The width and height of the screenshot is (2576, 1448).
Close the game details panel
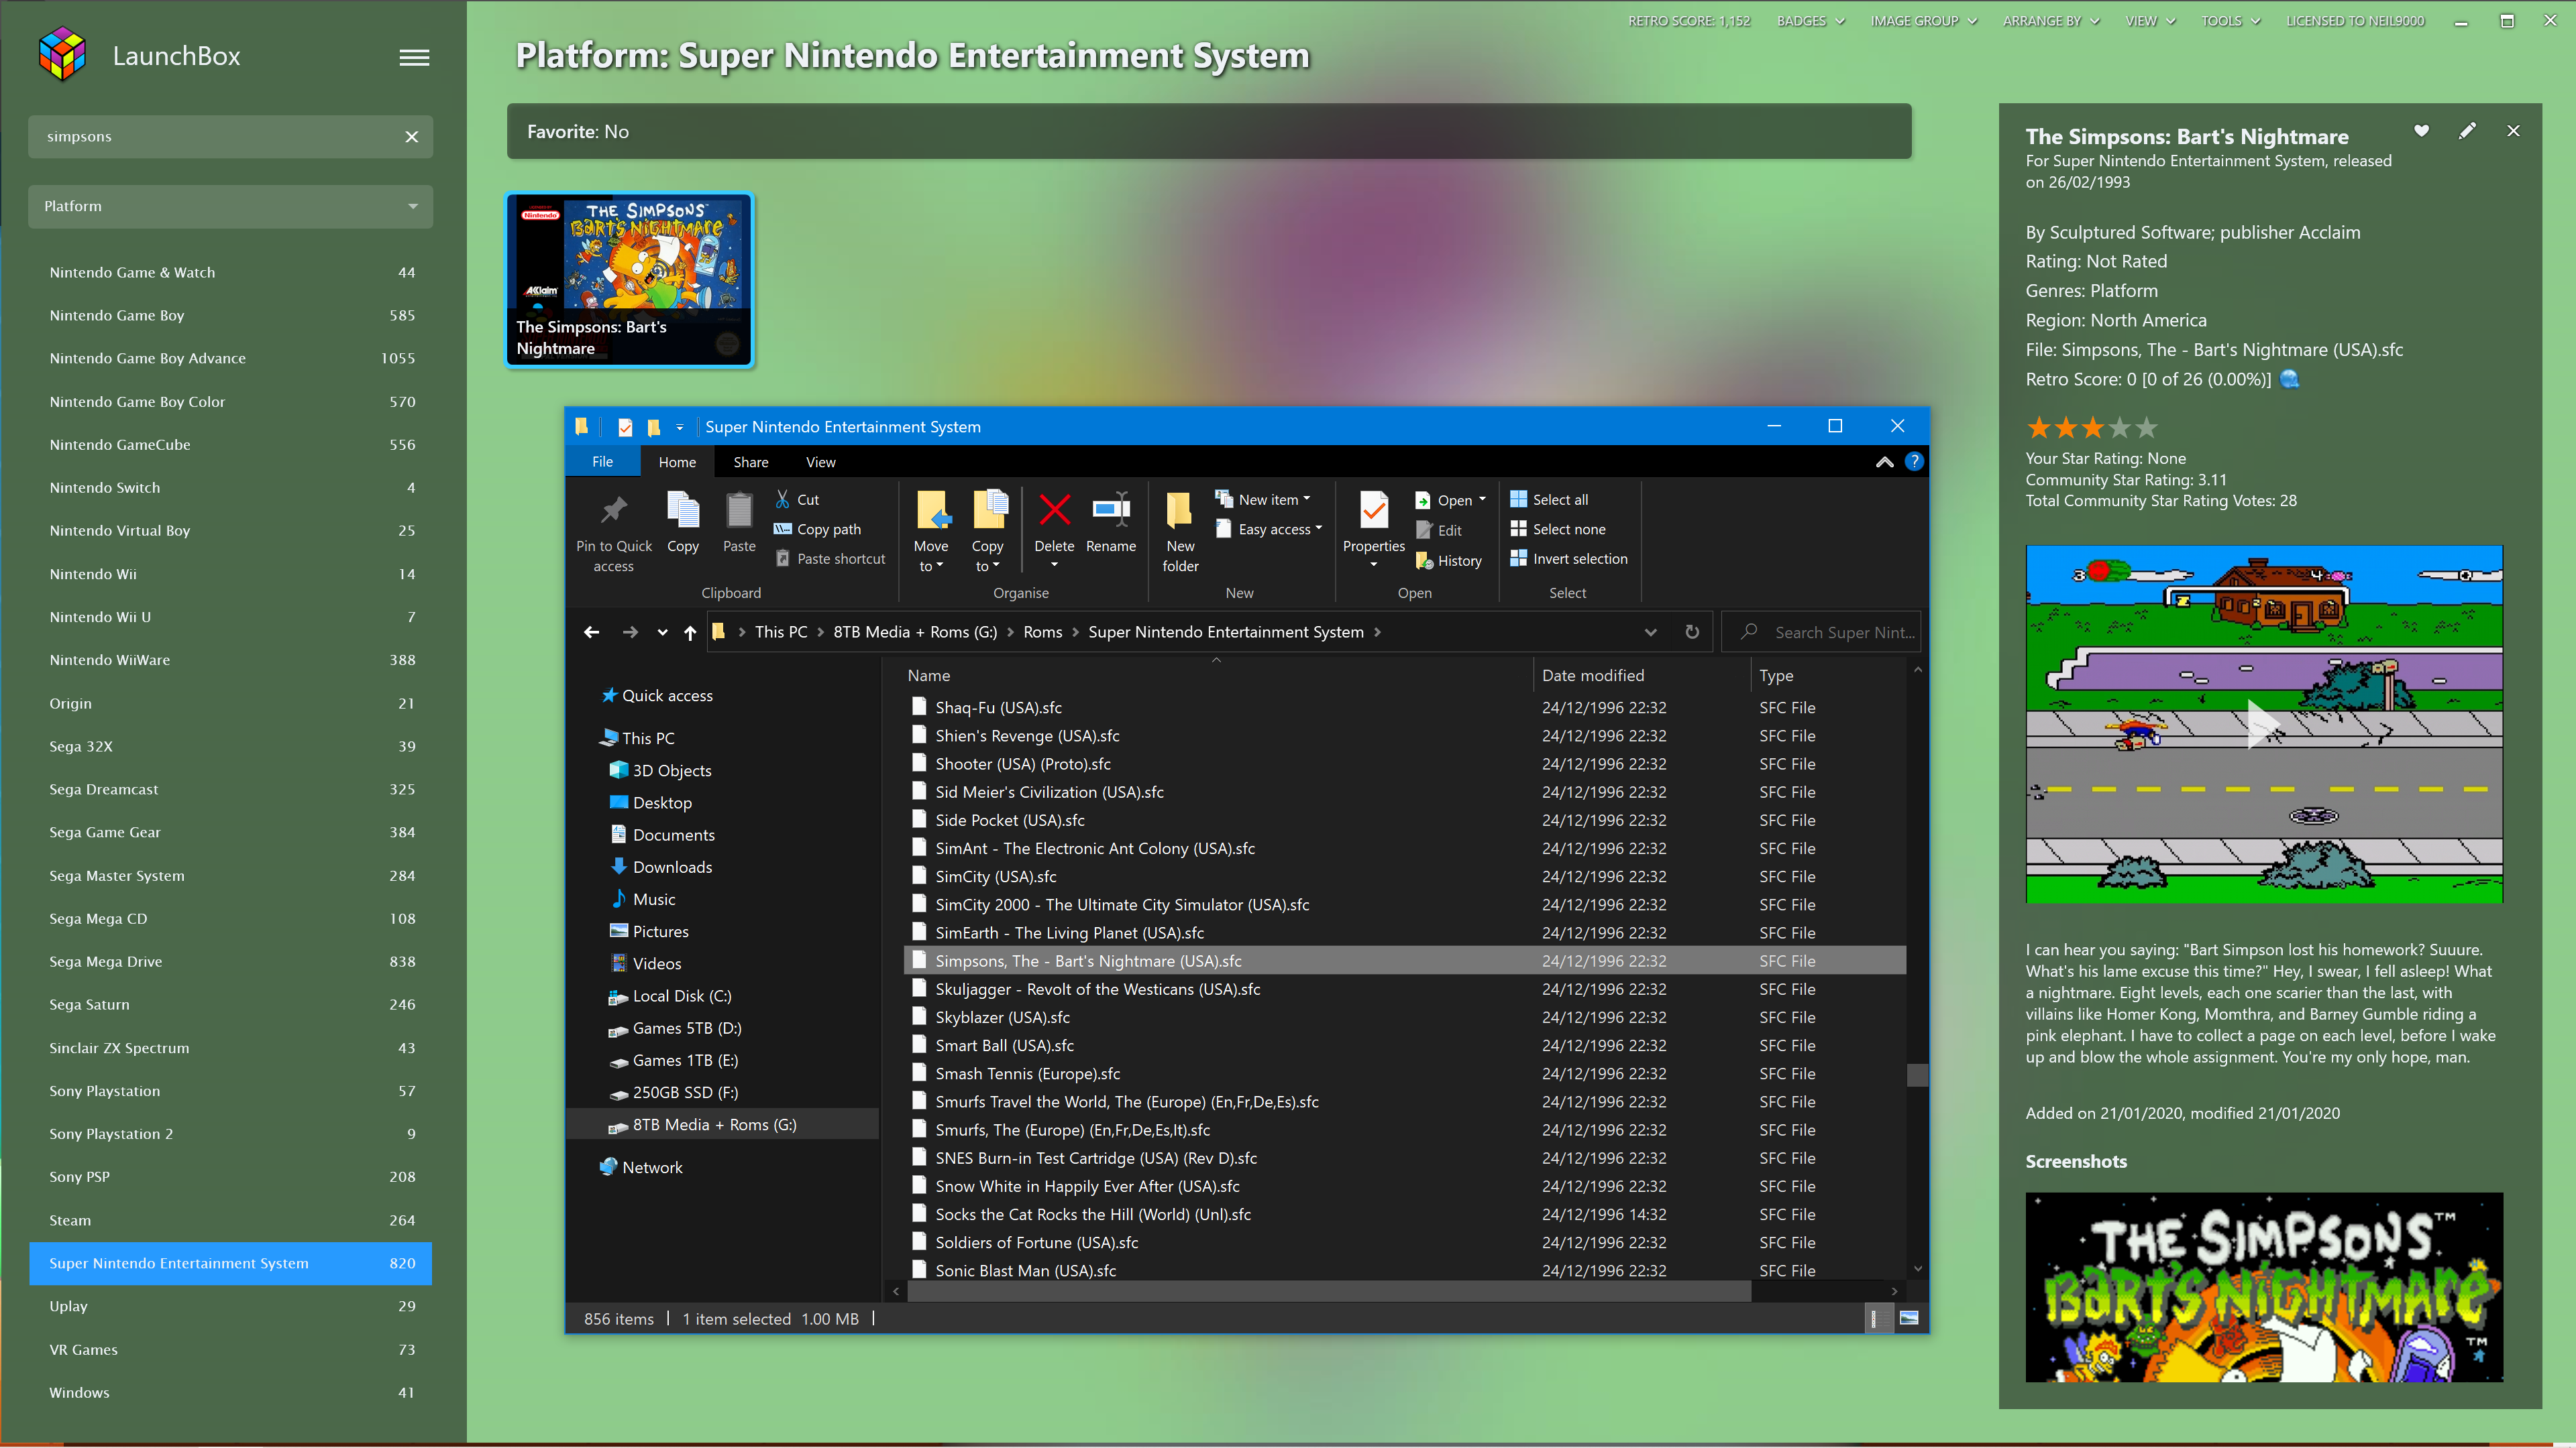point(2513,131)
